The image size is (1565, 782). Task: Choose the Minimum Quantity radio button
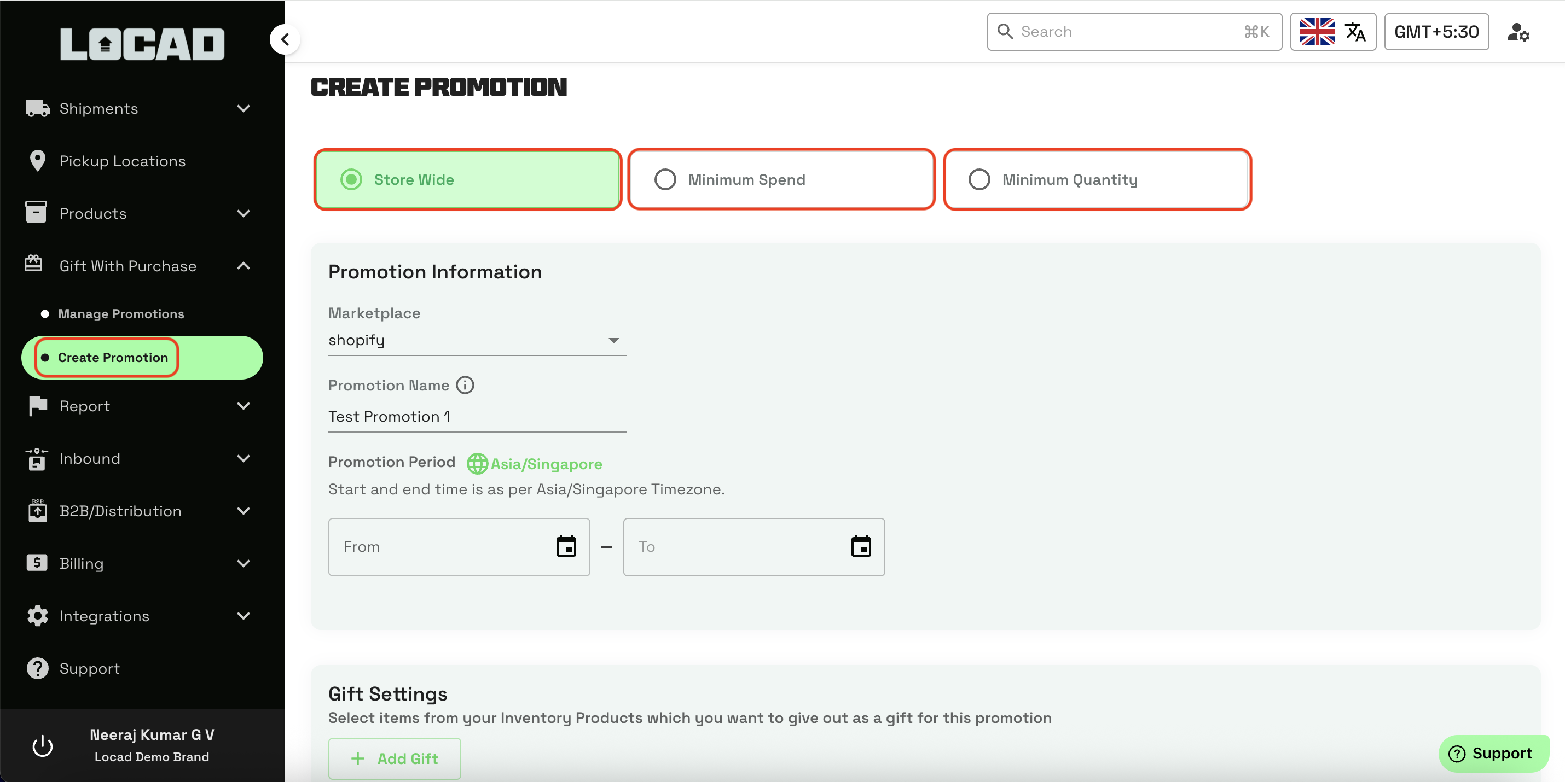coord(979,180)
